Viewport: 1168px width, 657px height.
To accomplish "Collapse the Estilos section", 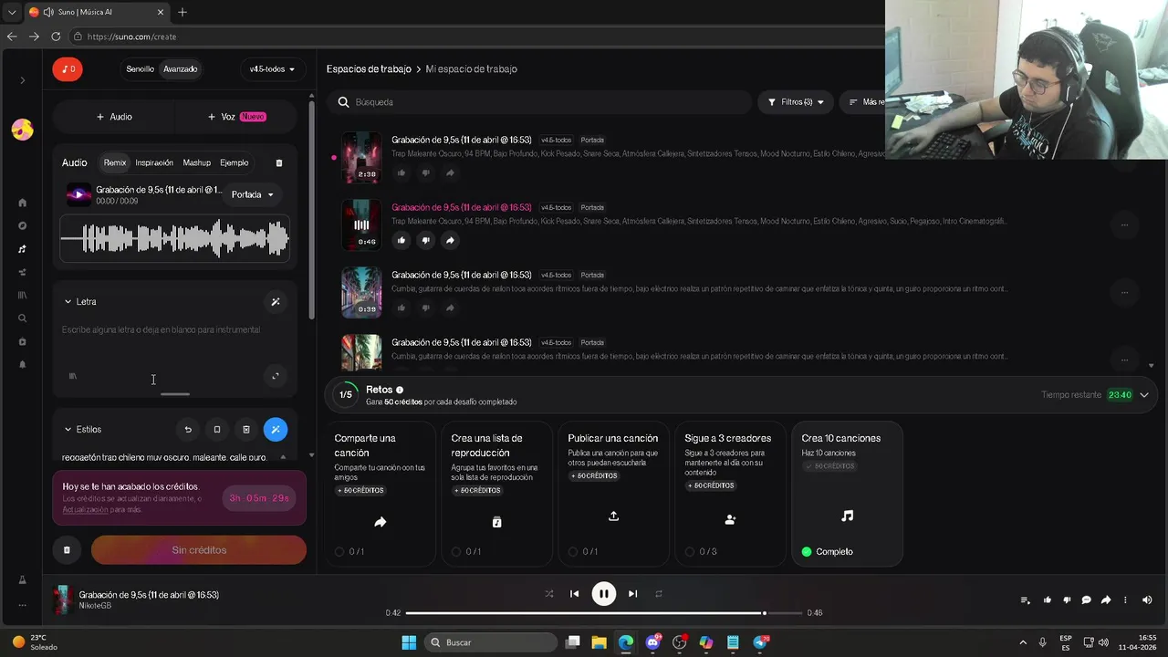I will pos(68,429).
